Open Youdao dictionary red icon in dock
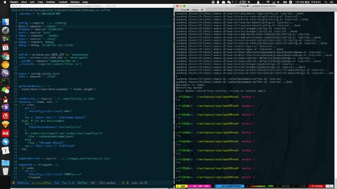The height and width of the screenshot is (189, 337). pos(5,133)
